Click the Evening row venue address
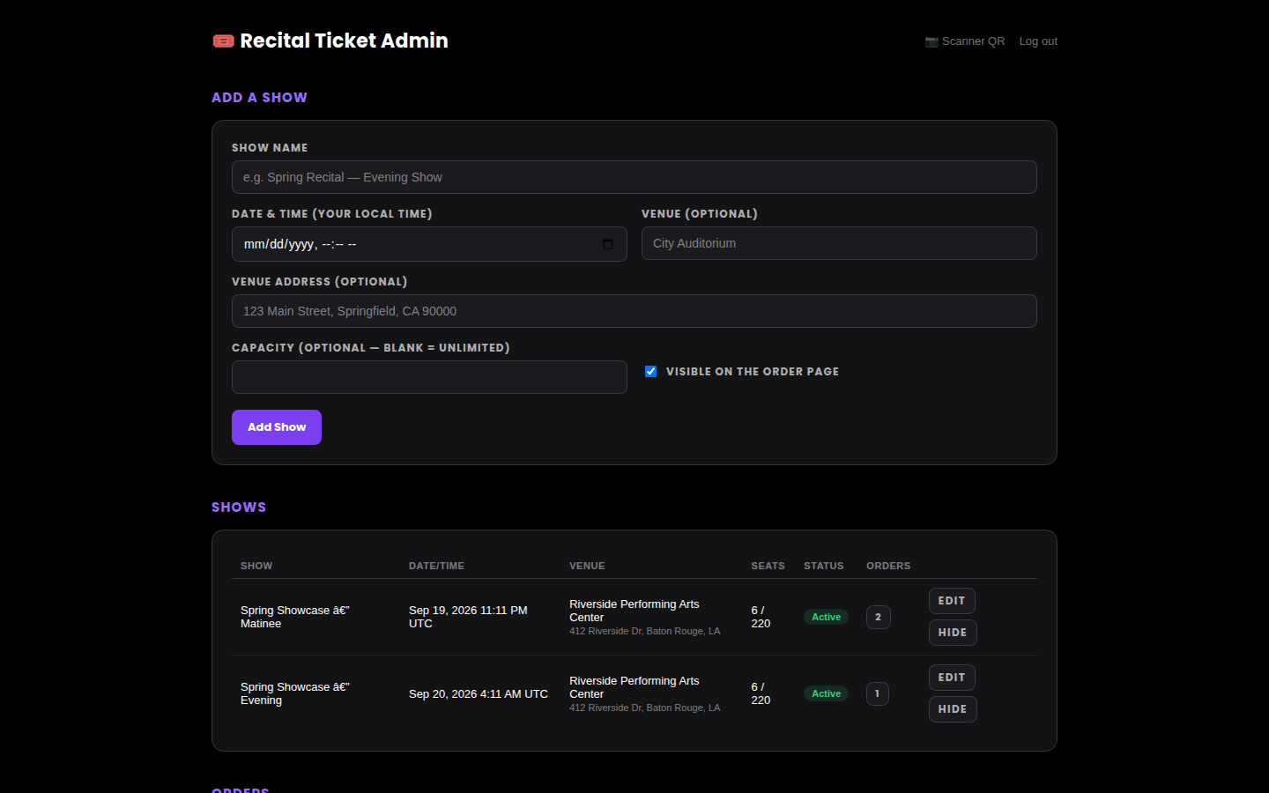 click(x=645, y=708)
